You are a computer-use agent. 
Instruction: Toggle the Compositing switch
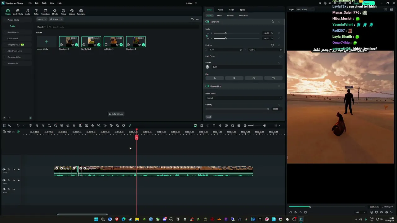(x=207, y=86)
